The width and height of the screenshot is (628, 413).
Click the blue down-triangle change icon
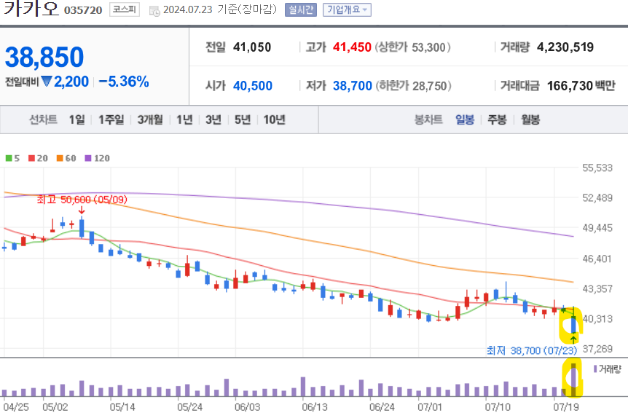point(47,82)
